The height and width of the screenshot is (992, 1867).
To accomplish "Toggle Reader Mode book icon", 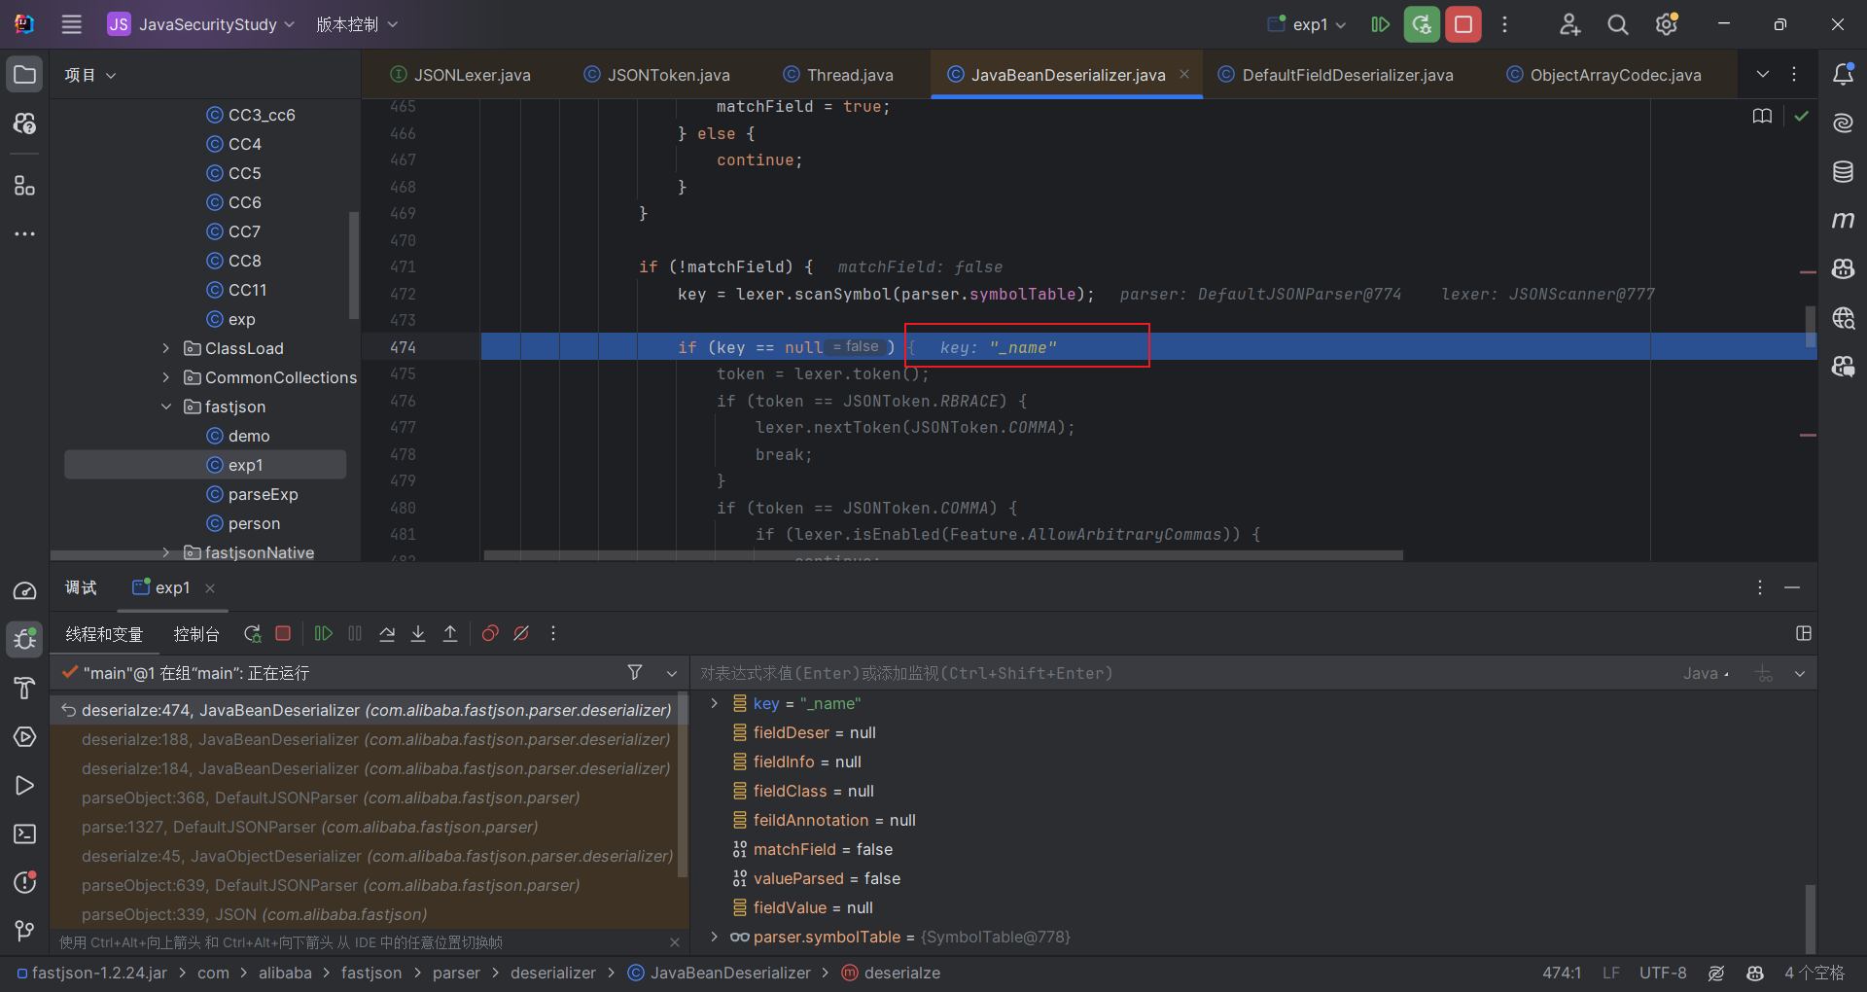I will 1762,116.
